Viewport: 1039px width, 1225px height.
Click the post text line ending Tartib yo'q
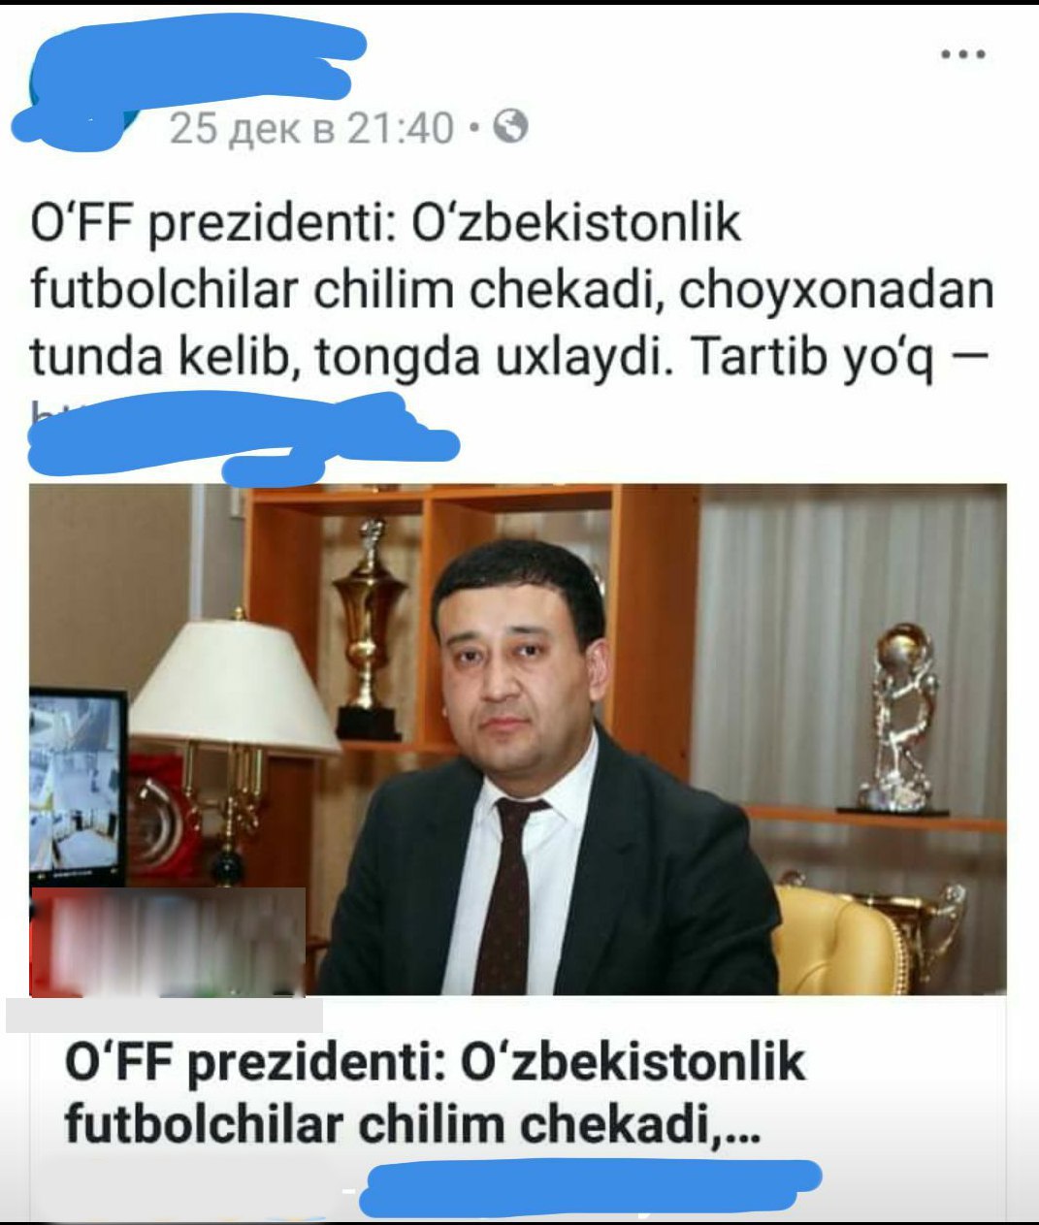coord(495,359)
